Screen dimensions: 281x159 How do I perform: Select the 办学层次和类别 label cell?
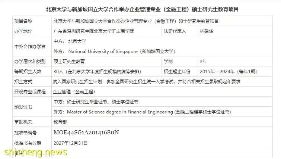(x=32, y=61)
